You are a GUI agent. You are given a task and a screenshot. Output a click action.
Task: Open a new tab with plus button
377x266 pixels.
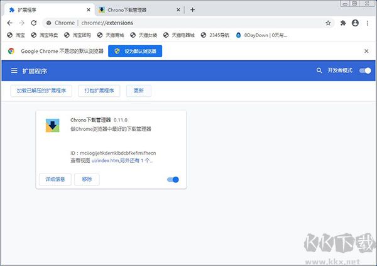pos(192,9)
